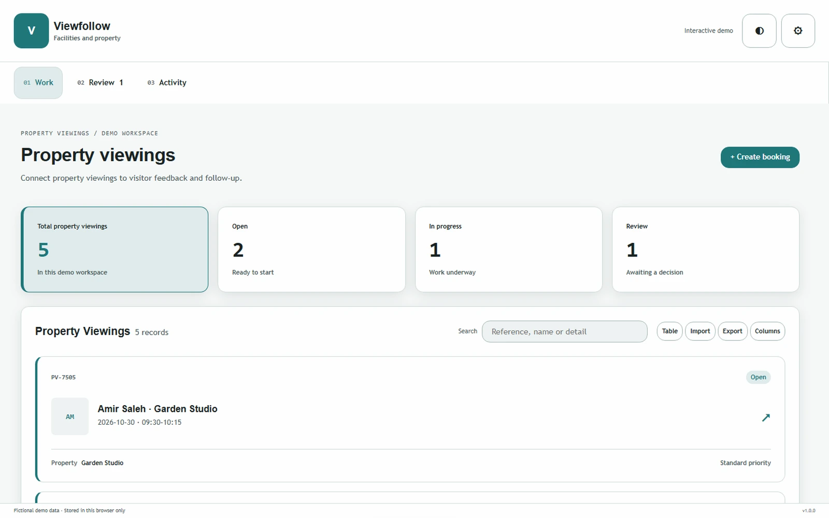The height and width of the screenshot is (518, 829).
Task: Click the Import button
Action: click(x=700, y=331)
